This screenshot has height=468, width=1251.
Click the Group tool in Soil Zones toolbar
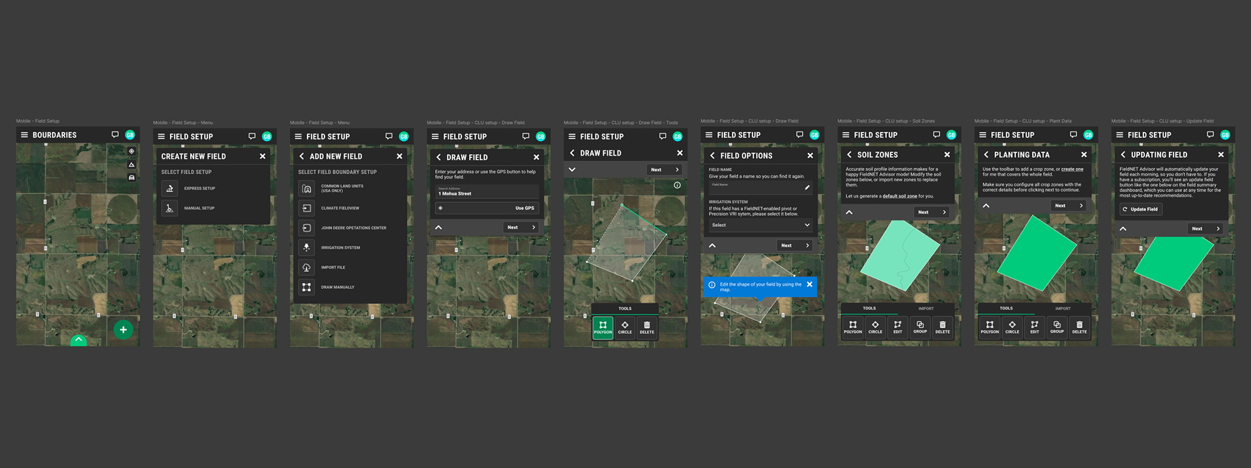(920, 326)
